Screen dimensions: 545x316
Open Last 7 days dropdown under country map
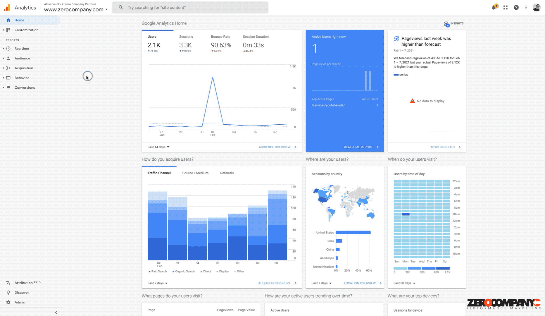point(321,283)
